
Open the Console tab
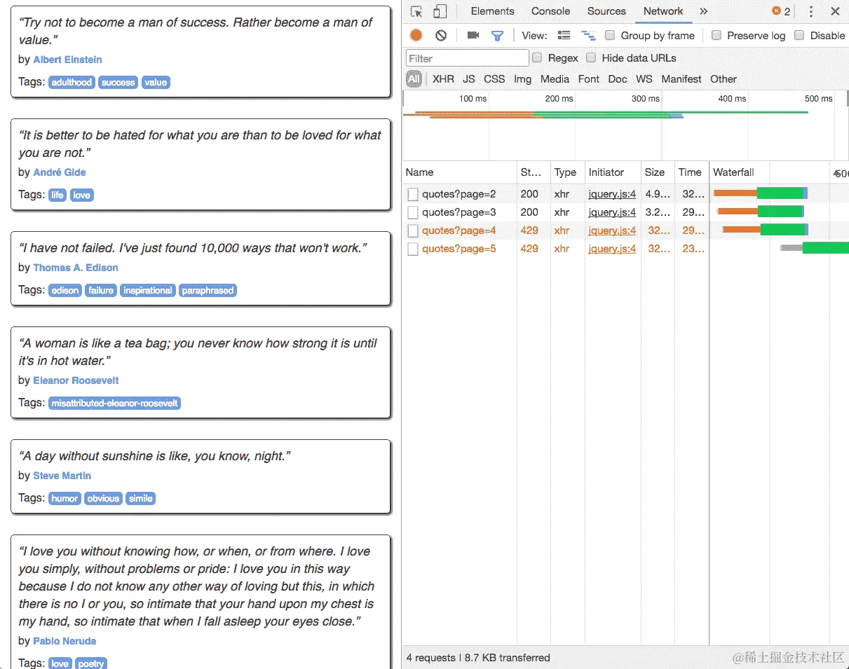[x=550, y=11]
